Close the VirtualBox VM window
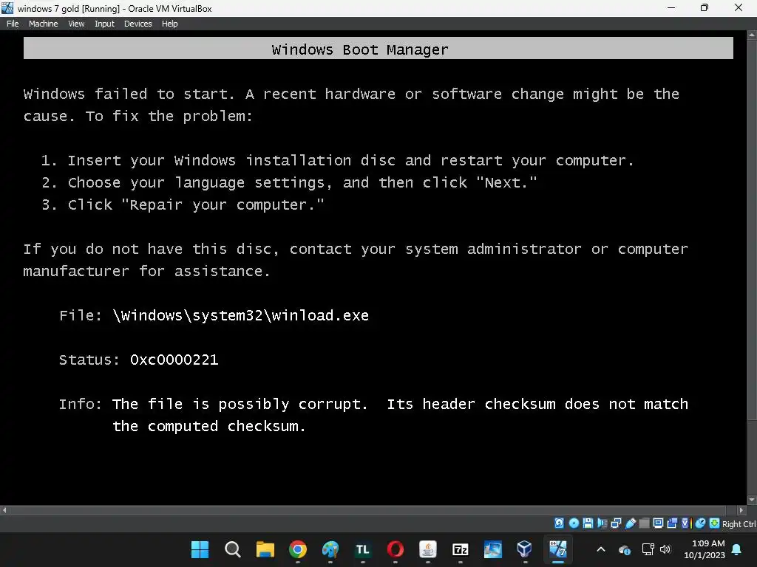This screenshot has width=757, height=567. (739, 7)
